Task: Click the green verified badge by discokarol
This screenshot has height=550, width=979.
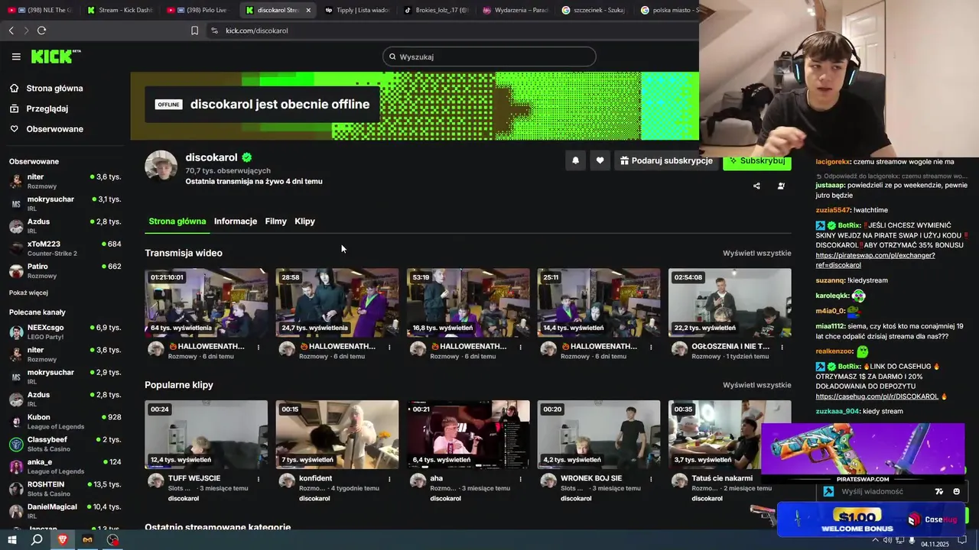Action: click(x=247, y=157)
